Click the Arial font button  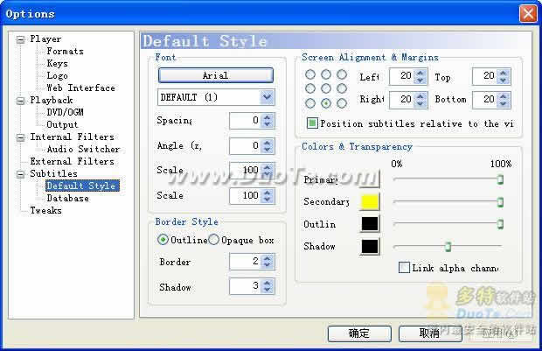click(x=216, y=75)
